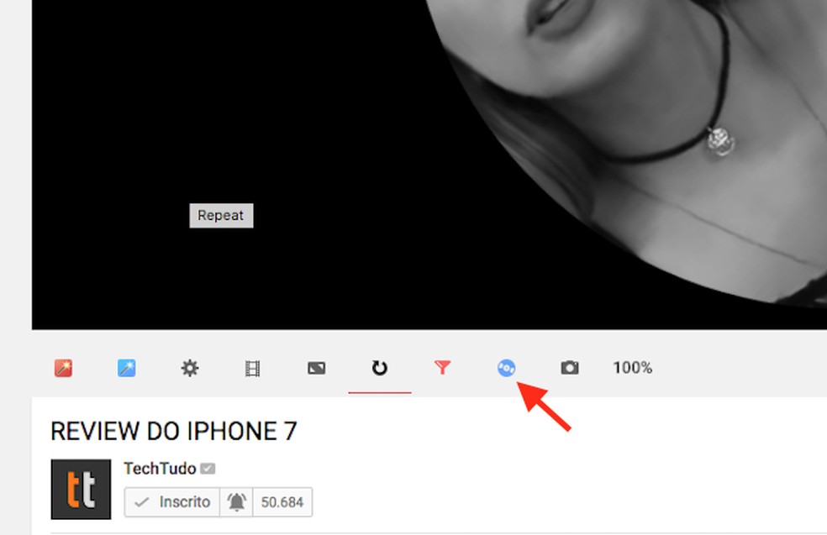Enable Auto HD with the red wand icon
827x535 pixels.
click(x=65, y=368)
